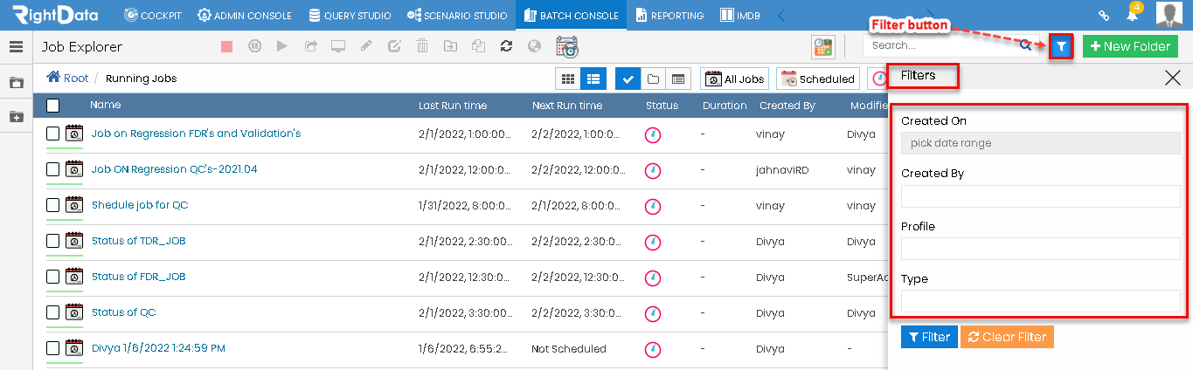Open the hamburger menu beside Job Explorer

pos(16,47)
